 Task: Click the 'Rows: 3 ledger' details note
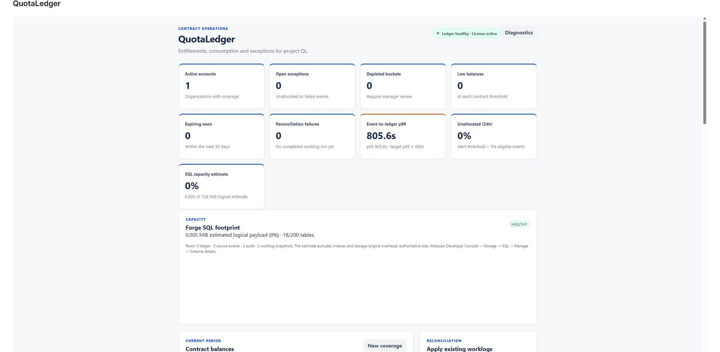(357, 249)
